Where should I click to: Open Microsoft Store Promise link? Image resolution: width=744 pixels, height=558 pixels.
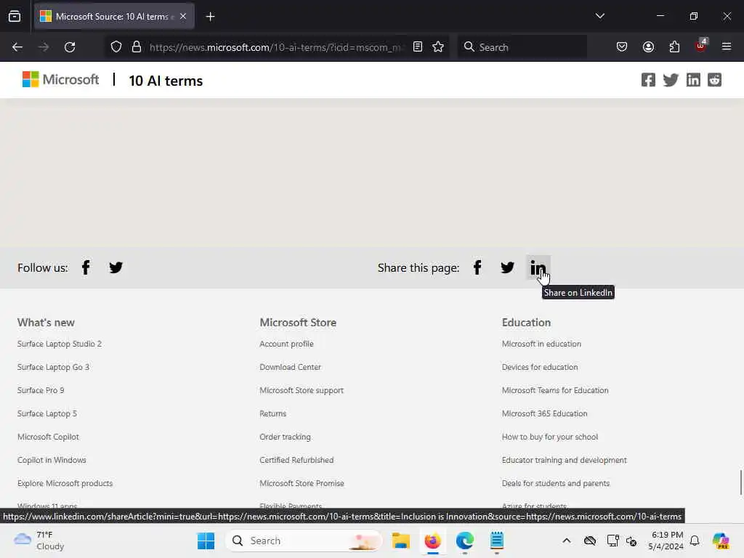click(302, 483)
